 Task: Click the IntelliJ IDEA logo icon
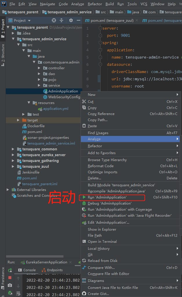tap(3, 3)
